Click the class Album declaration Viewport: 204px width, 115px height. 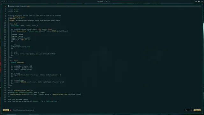tap(13, 61)
